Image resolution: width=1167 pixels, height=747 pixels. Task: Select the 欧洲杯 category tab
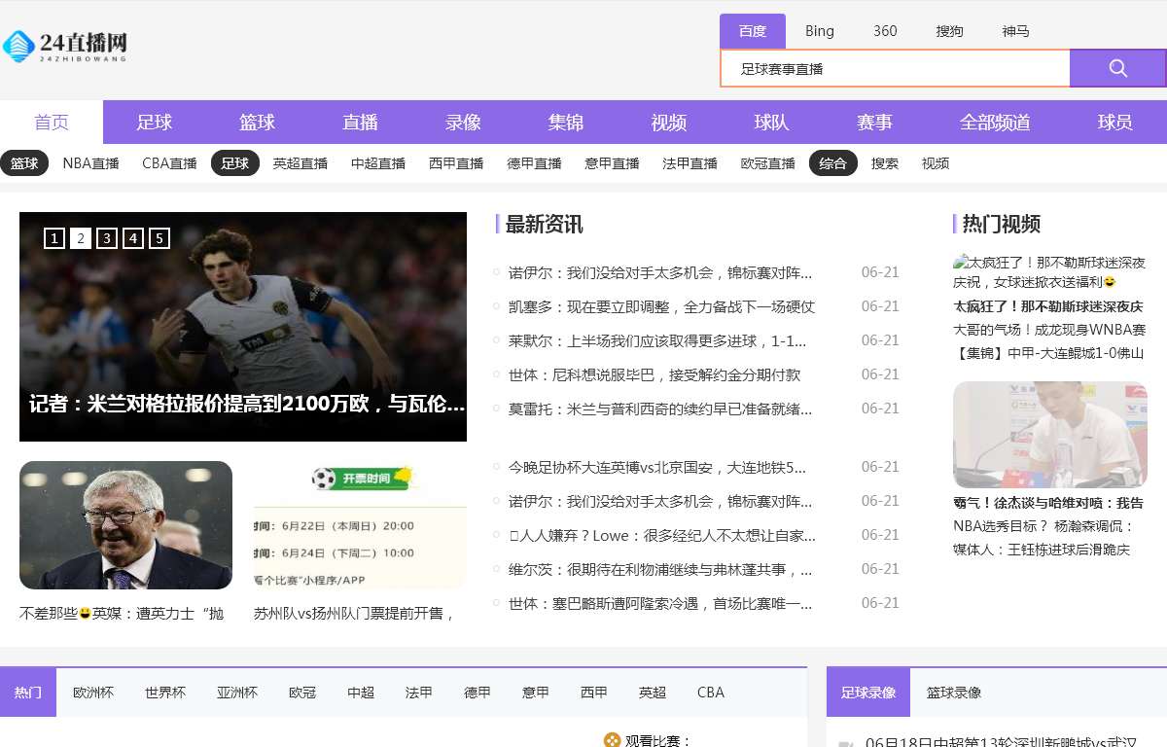[93, 693]
